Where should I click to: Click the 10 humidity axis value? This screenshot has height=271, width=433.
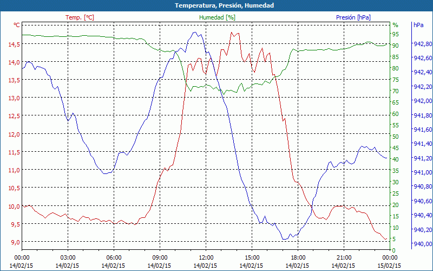[x=396, y=228]
